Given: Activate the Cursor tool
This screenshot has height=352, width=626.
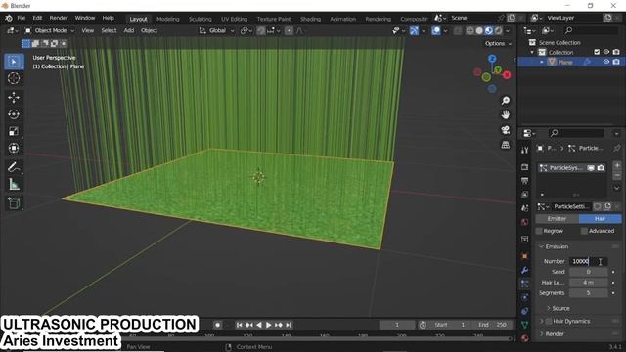Looking at the screenshot, I should click(14, 78).
